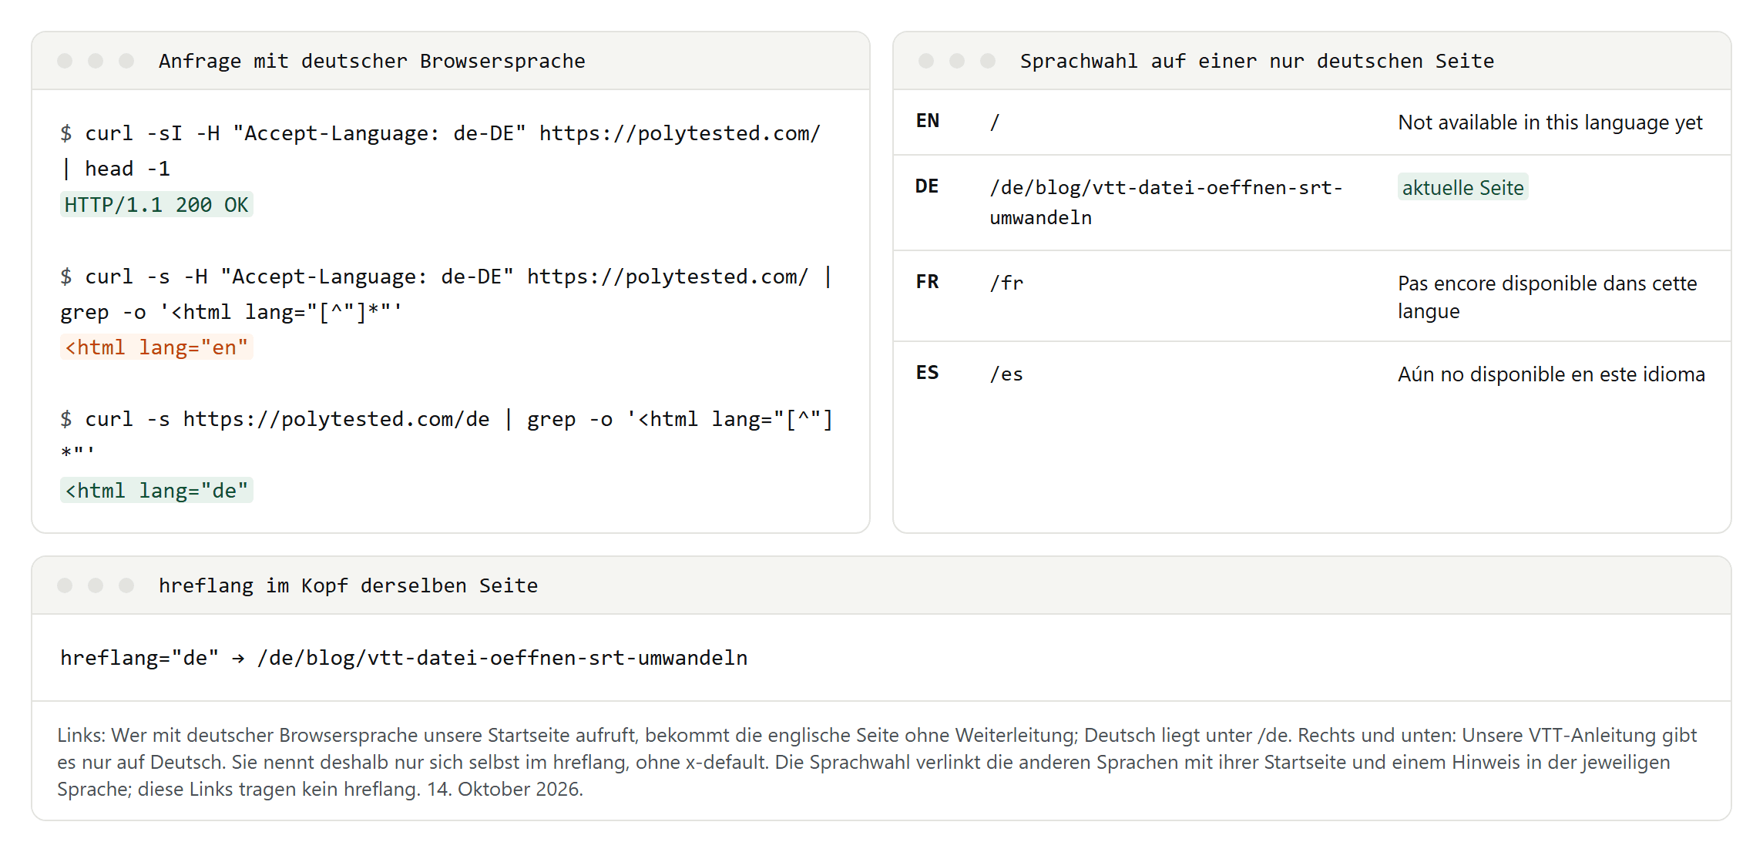Click the 'aktuelle Seite' badge
Screen dimensions: 1763x852
pos(1463,187)
